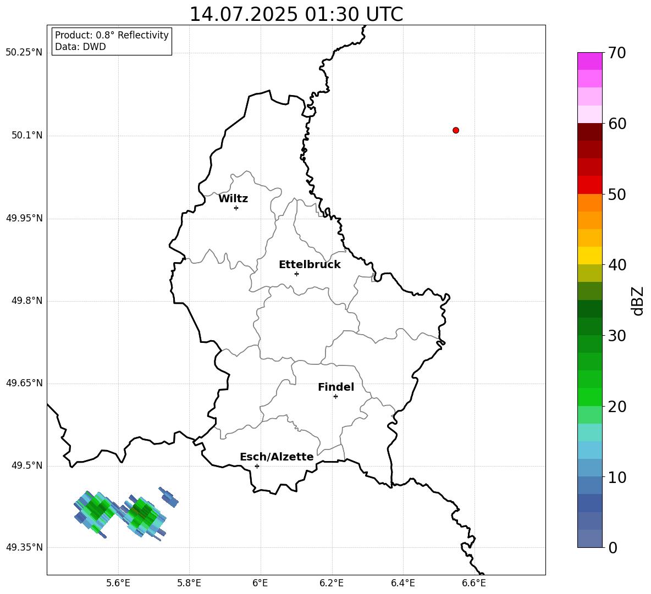Click the Esch/Alzette station cross marker

pyautogui.click(x=257, y=466)
